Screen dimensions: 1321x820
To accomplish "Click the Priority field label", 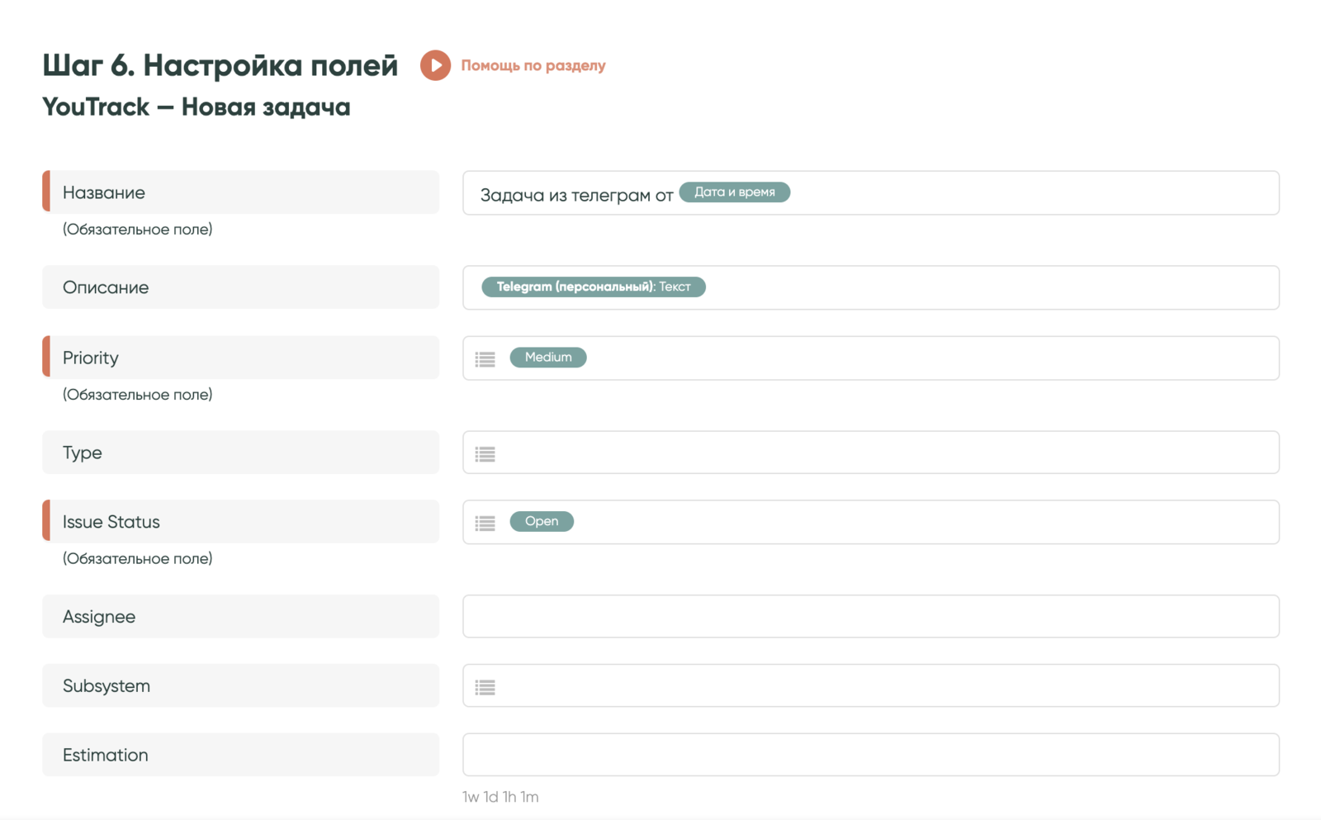I will coord(91,358).
